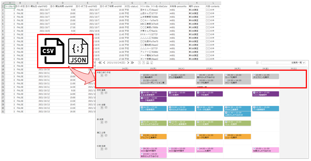Open the calendar icon under 未割り振り予定

102,75
